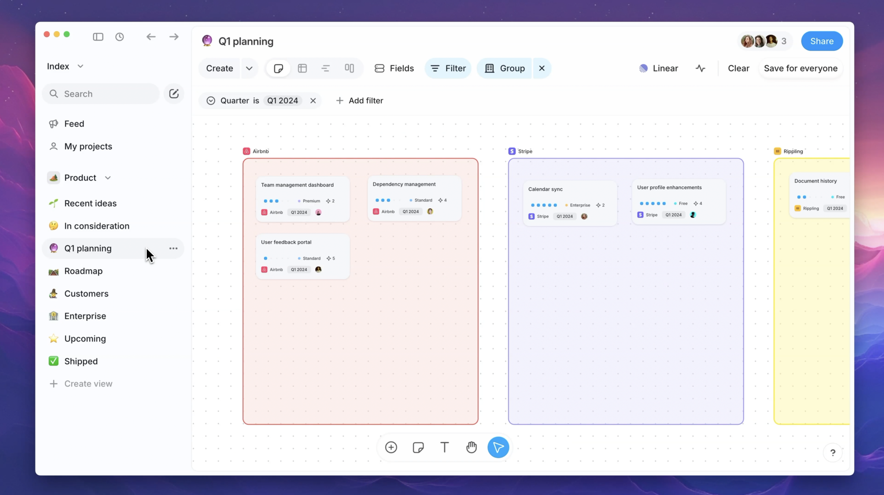Click the Share button
The width and height of the screenshot is (884, 495).
pos(821,41)
